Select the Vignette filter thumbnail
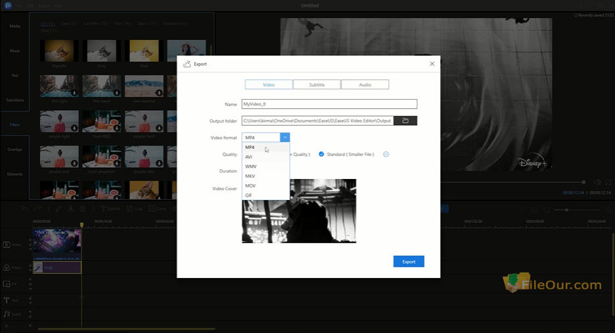The image size is (615, 333). click(x=59, y=50)
